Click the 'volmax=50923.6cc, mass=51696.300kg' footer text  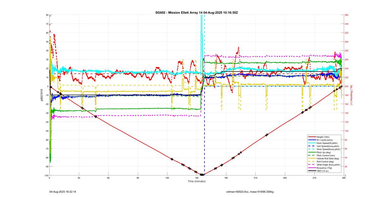tap(250, 192)
